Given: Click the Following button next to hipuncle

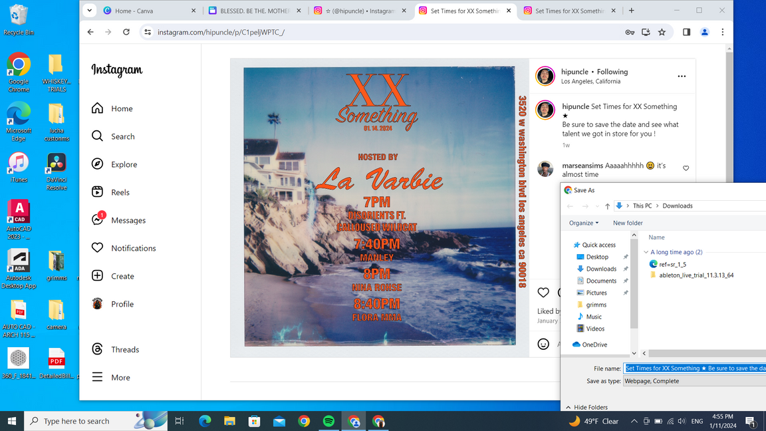Looking at the screenshot, I should (x=612, y=72).
